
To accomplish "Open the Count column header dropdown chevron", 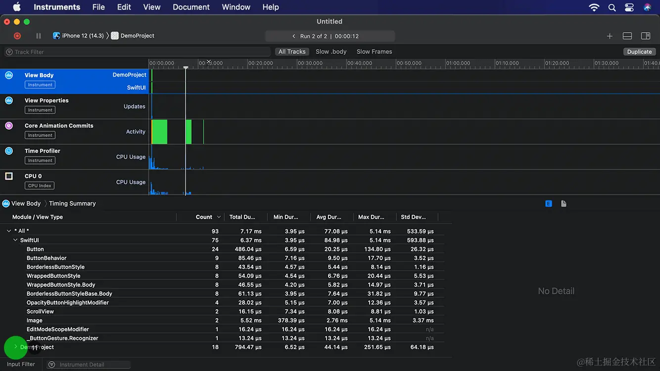I will (x=219, y=217).
